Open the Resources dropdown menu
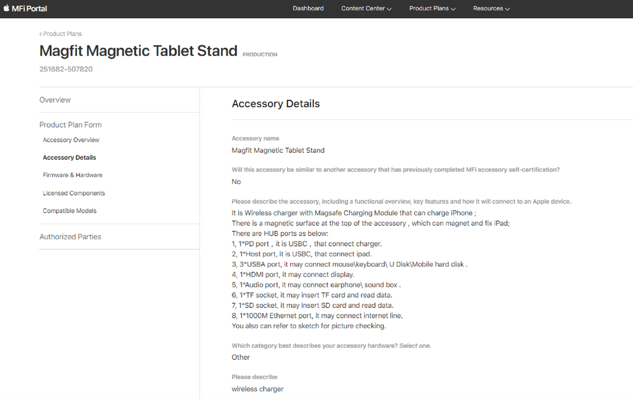 [491, 8]
